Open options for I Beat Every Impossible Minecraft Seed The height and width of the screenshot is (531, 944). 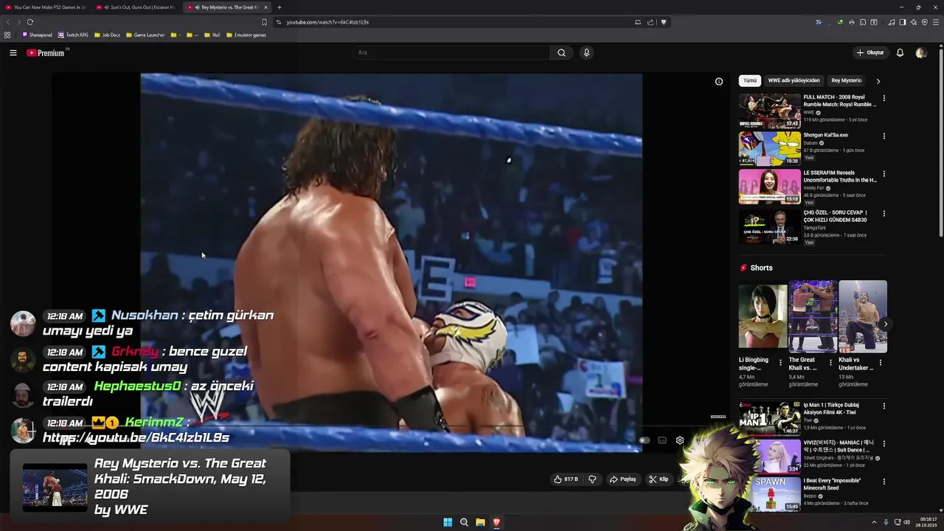[x=884, y=482]
